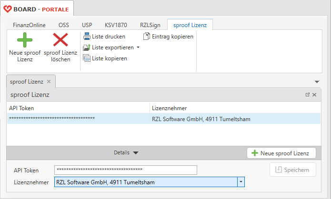Close the sproof Lizenz panel header

coord(314,95)
